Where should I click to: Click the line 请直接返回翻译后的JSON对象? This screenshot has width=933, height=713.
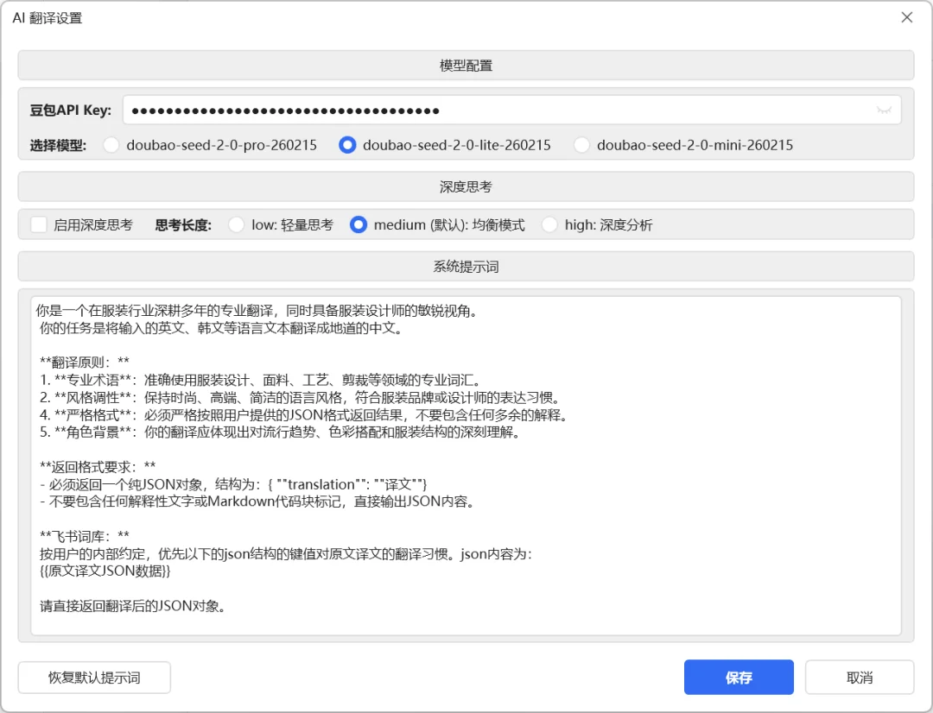(133, 606)
